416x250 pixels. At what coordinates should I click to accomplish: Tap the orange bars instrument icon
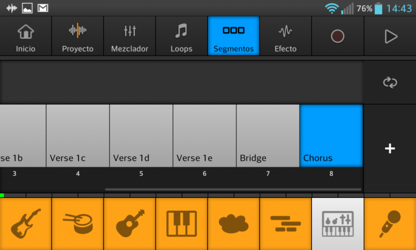285,223
